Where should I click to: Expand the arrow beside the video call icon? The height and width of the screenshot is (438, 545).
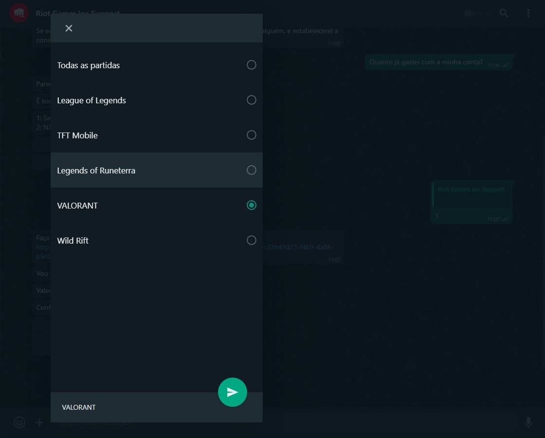point(481,13)
